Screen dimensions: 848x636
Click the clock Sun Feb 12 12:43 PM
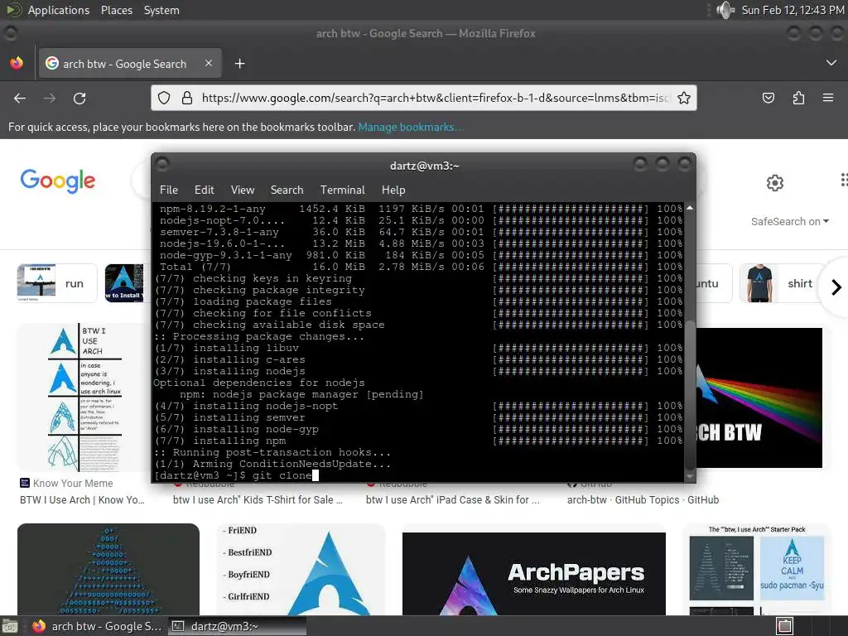tap(793, 10)
